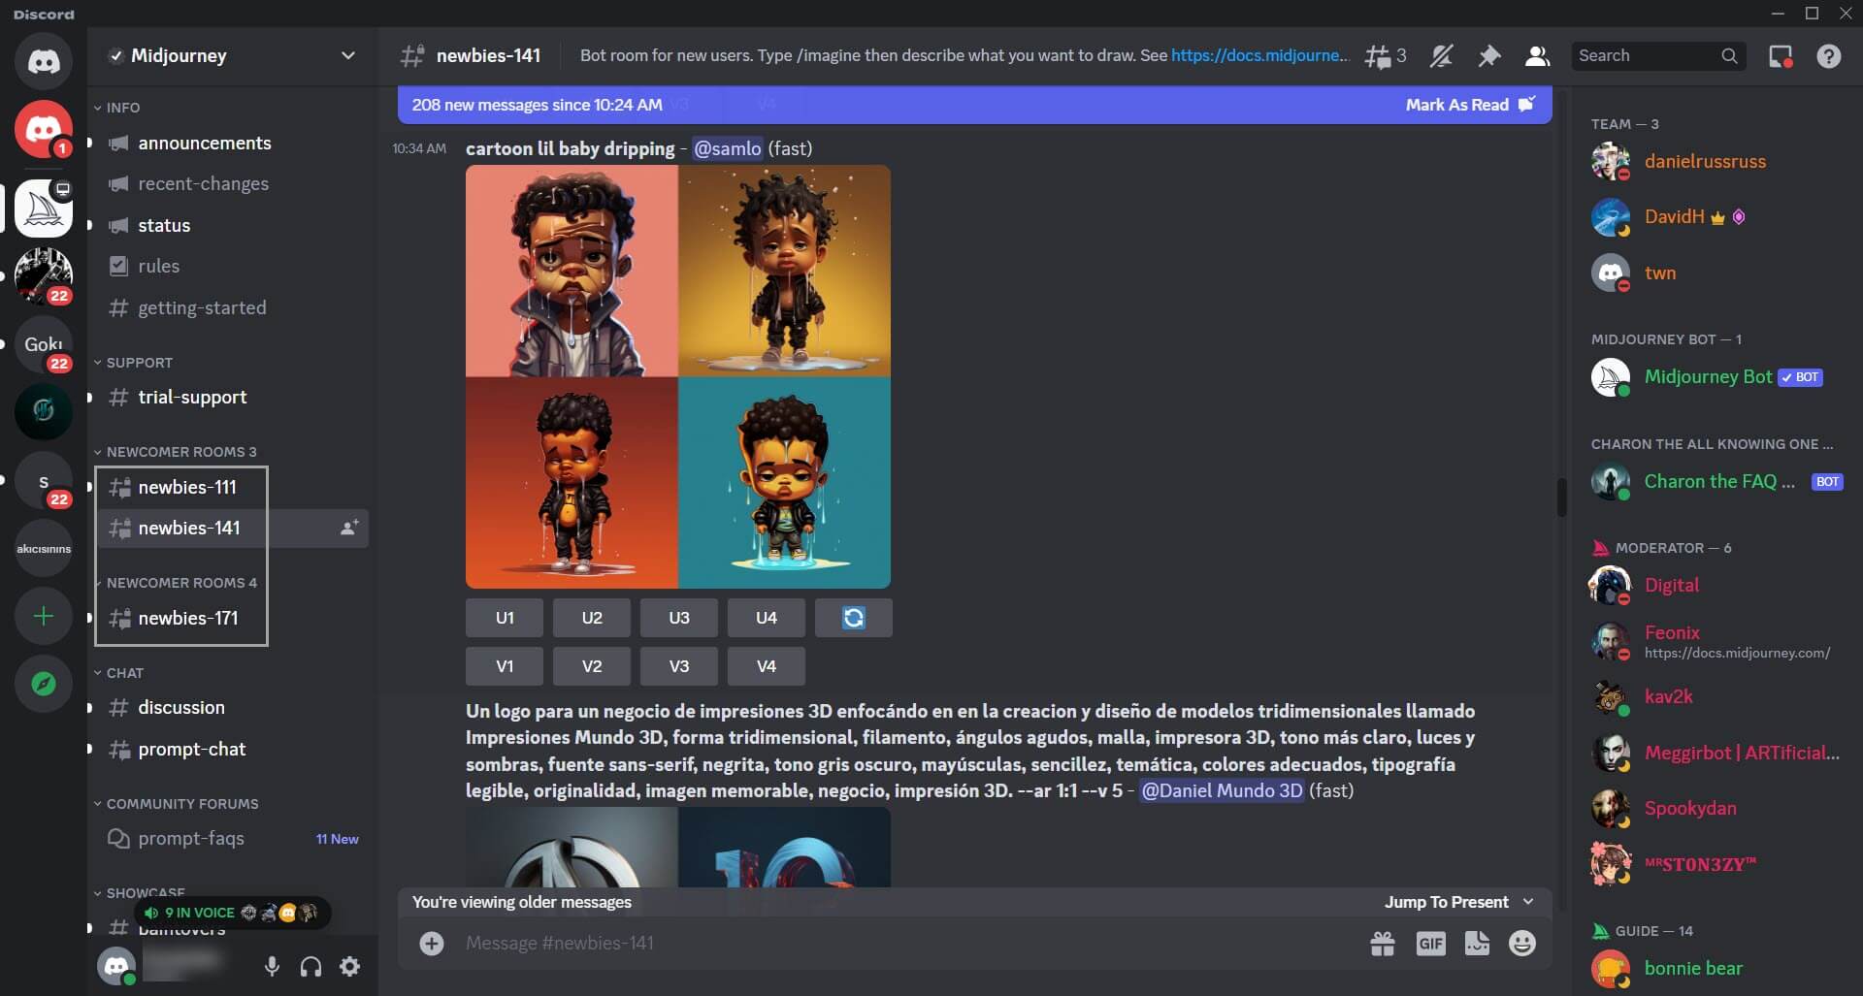Open user settings gear icon

click(x=348, y=966)
